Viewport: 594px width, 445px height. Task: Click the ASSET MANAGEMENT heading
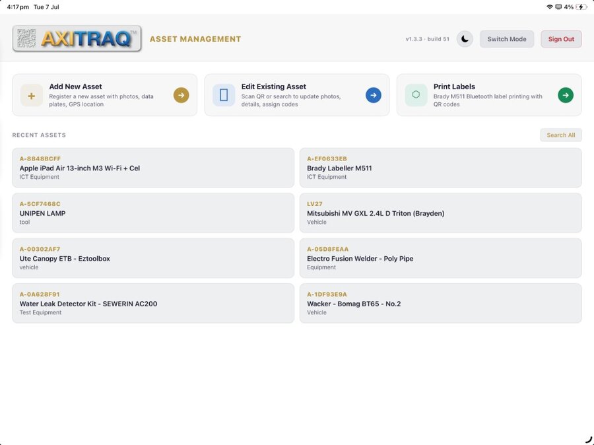point(195,39)
